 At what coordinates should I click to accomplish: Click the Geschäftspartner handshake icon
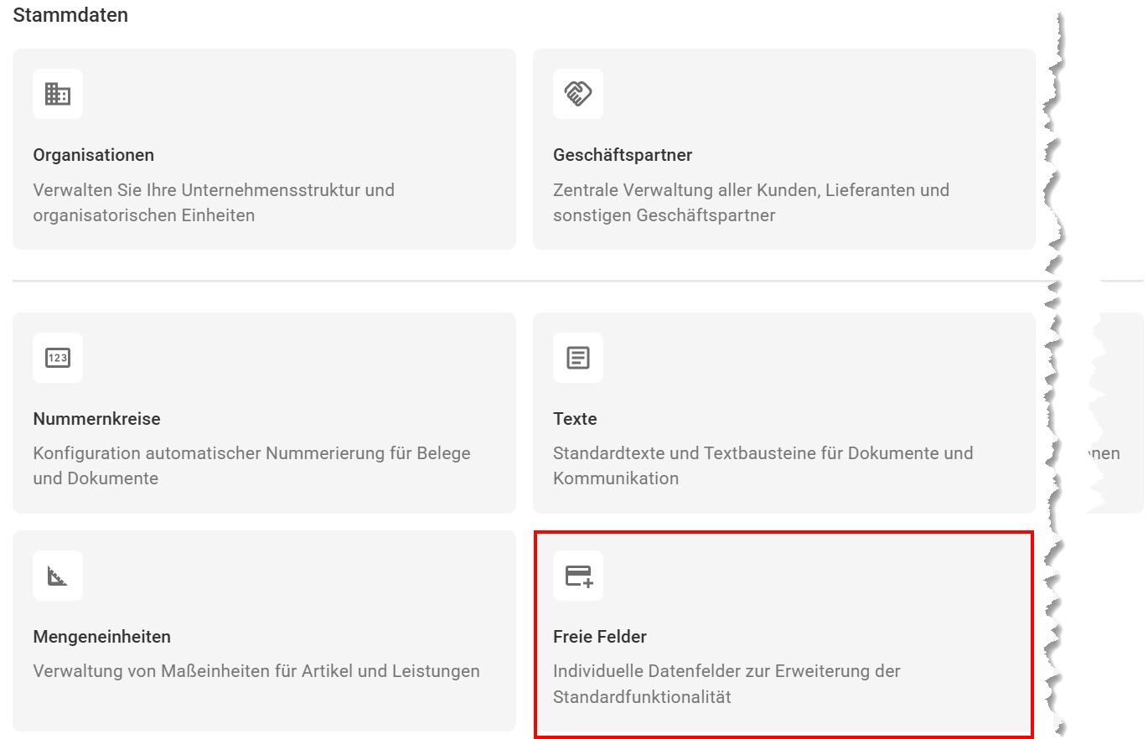pos(578,94)
